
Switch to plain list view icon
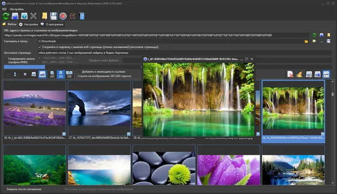pyautogui.click(x=8, y=74)
